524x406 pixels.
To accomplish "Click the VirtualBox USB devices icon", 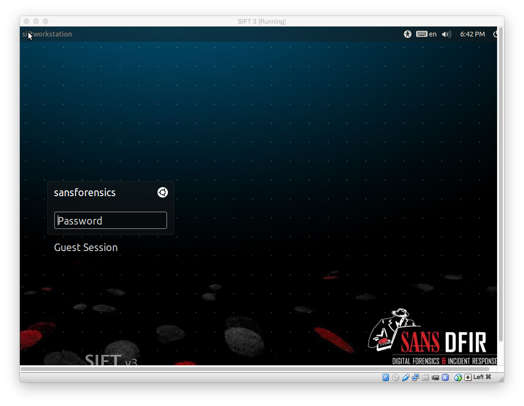I will point(405,378).
